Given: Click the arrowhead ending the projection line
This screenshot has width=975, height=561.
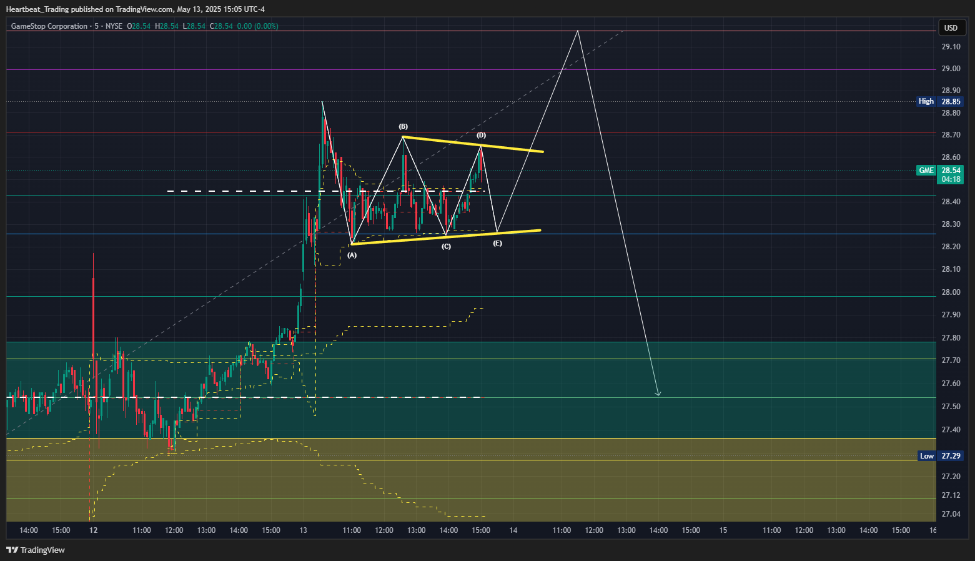Looking at the screenshot, I should pos(658,393).
